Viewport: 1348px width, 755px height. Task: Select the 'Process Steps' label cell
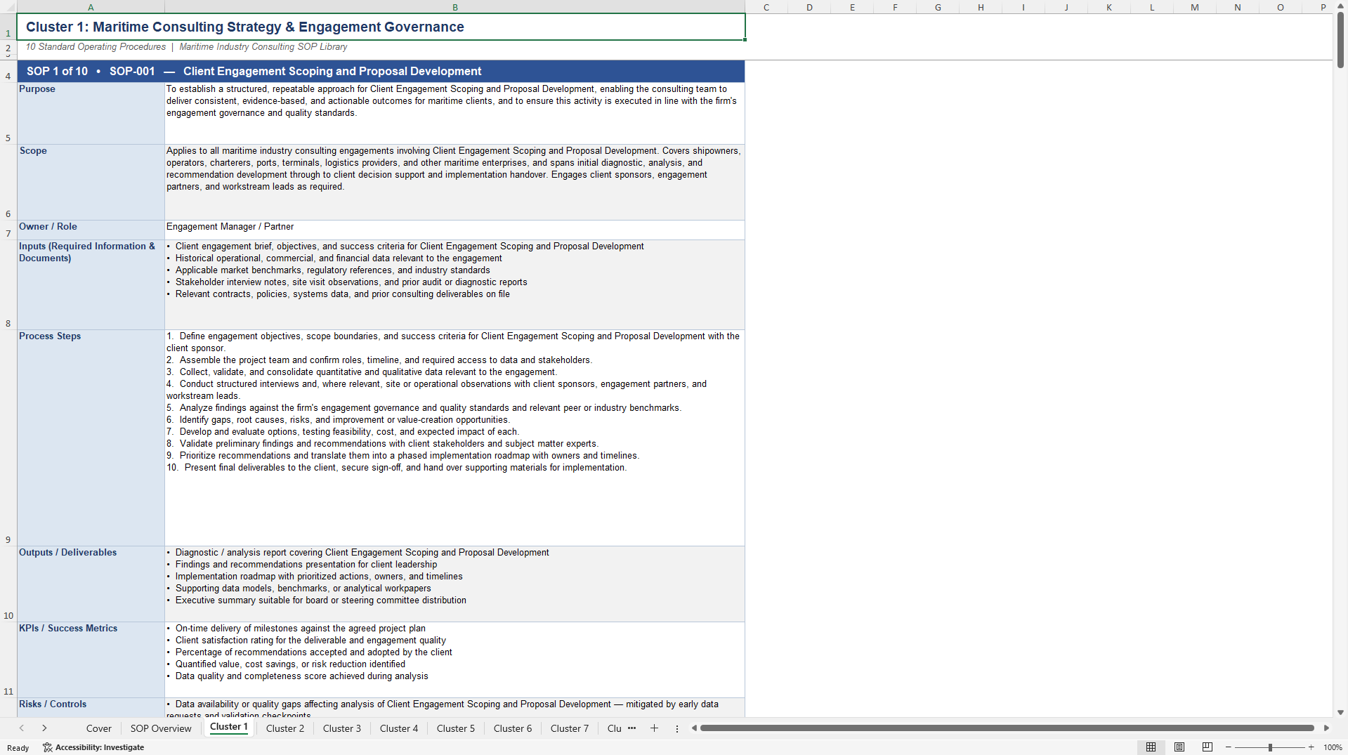91,438
